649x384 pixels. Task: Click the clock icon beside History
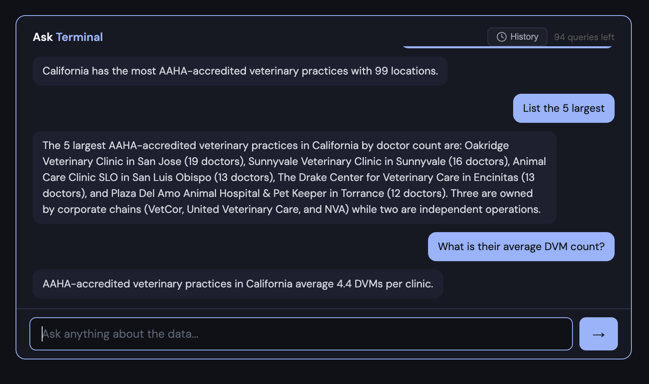tap(501, 37)
